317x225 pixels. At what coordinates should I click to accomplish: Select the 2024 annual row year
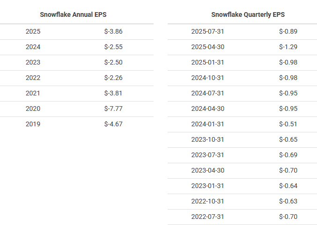click(x=33, y=47)
